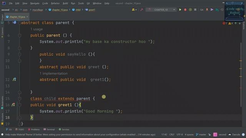The width and height of the screenshot is (246, 138).
Task: Run with coverage icon in toolbar
Action: click(x=190, y=10)
